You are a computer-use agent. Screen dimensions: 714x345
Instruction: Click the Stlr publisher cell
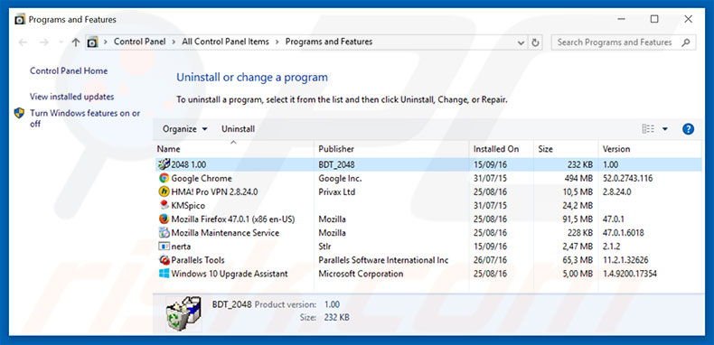[324, 247]
